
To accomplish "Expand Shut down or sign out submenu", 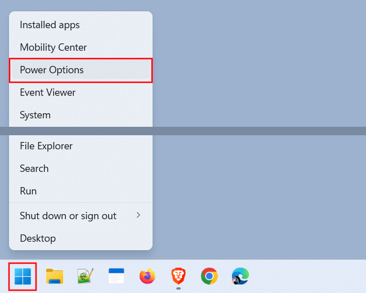I will tap(81, 216).
